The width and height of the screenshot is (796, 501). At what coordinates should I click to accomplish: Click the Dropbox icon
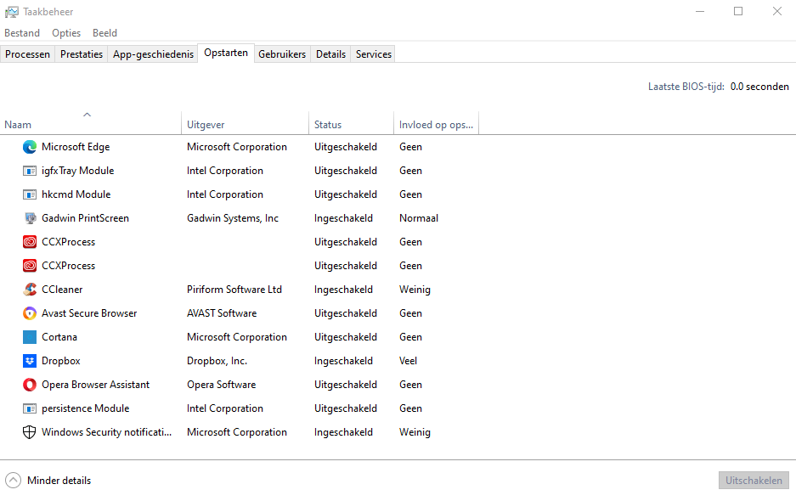tap(30, 361)
